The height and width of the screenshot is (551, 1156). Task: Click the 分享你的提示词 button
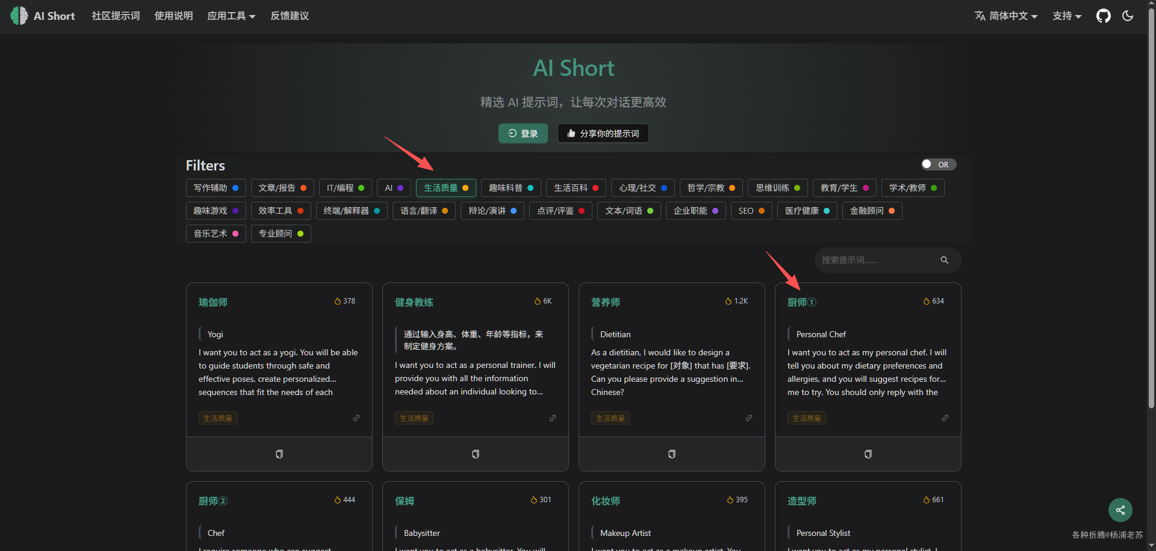tap(603, 133)
